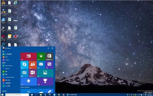Click the Windows Start button
This screenshot has width=153, height=96.
coord(2,95)
